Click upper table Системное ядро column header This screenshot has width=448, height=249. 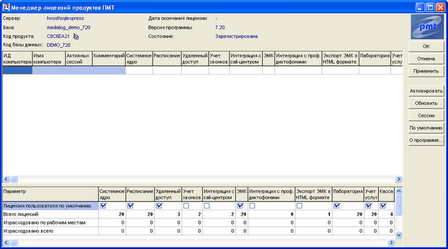139,59
